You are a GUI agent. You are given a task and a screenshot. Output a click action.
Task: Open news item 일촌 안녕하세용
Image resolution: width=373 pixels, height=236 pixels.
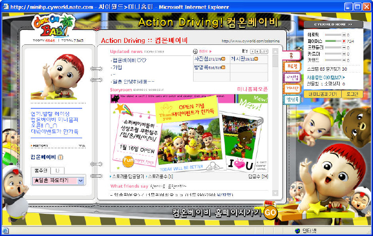pos(134,82)
